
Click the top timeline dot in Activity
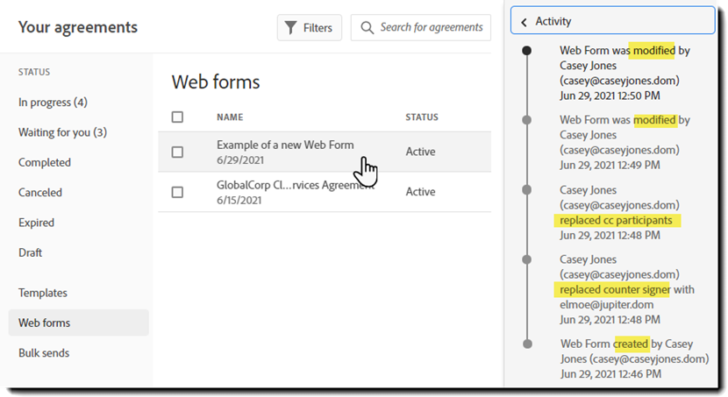click(x=526, y=51)
